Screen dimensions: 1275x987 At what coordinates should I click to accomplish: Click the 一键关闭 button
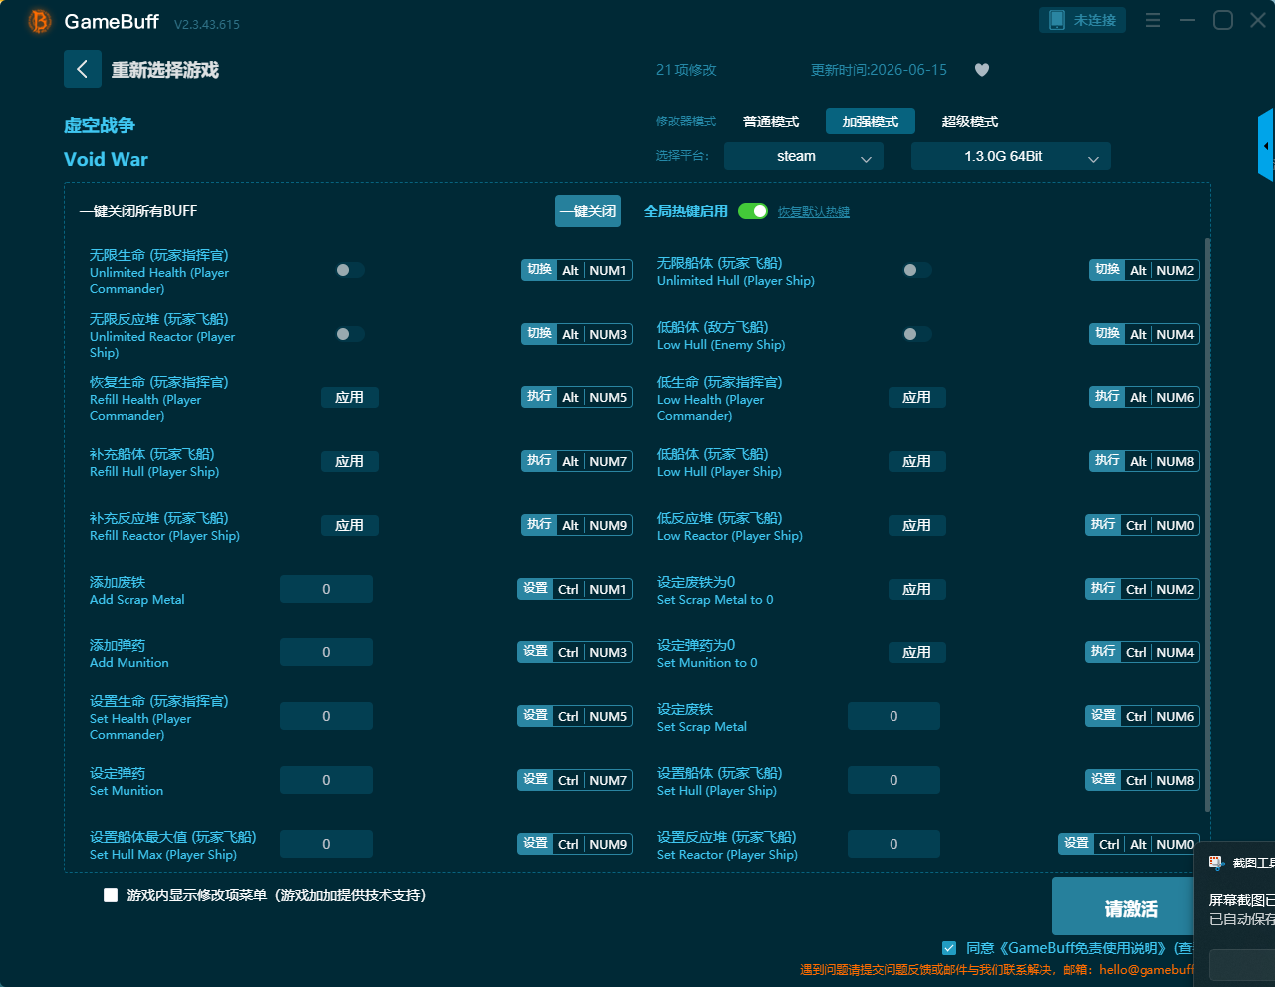tap(588, 211)
